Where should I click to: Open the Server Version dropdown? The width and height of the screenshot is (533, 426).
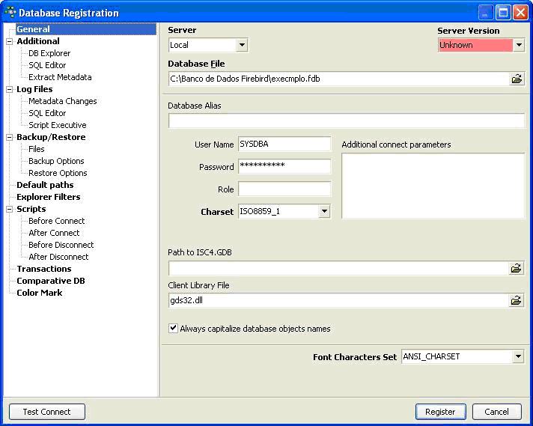click(x=519, y=46)
